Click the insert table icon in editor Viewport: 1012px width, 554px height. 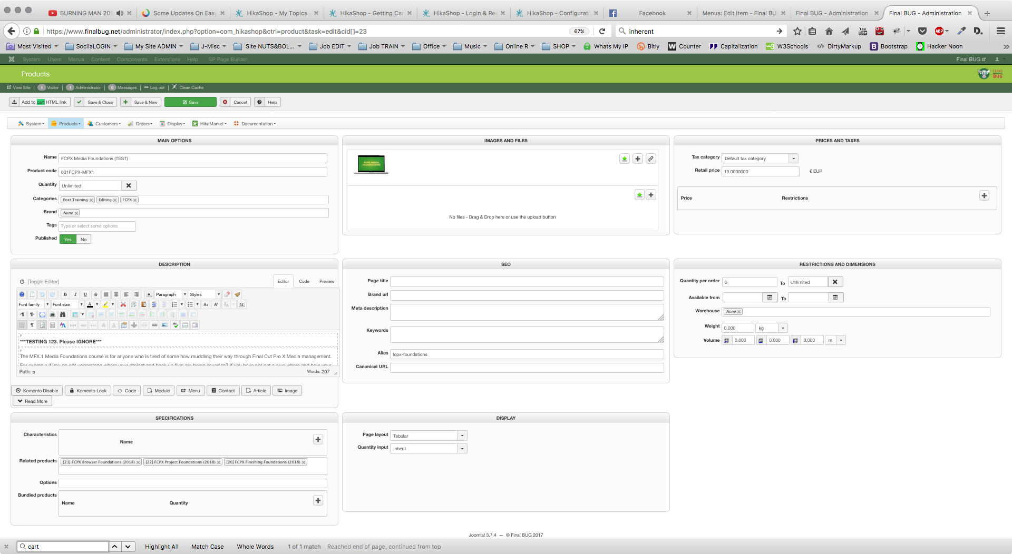tap(75, 314)
